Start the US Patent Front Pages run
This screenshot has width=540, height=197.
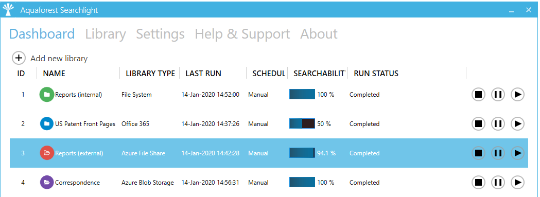[517, 123]
